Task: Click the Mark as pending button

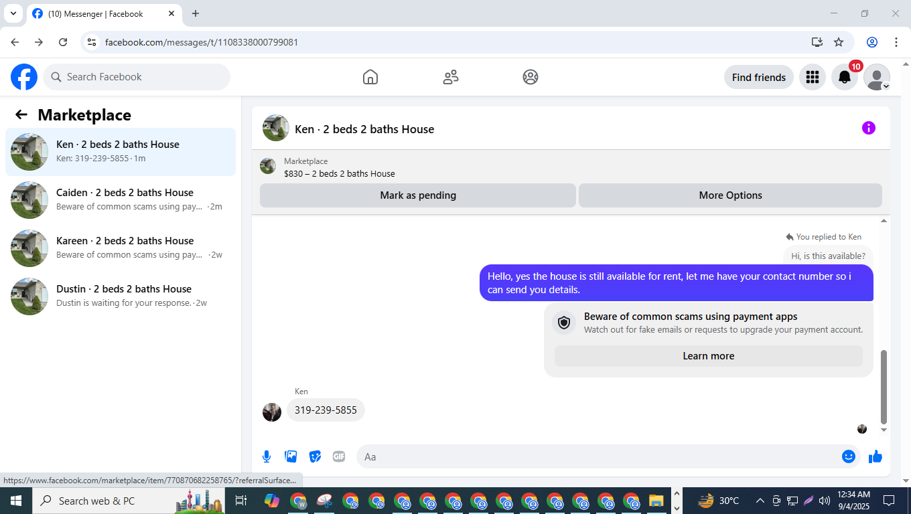Action: [418, 195]
